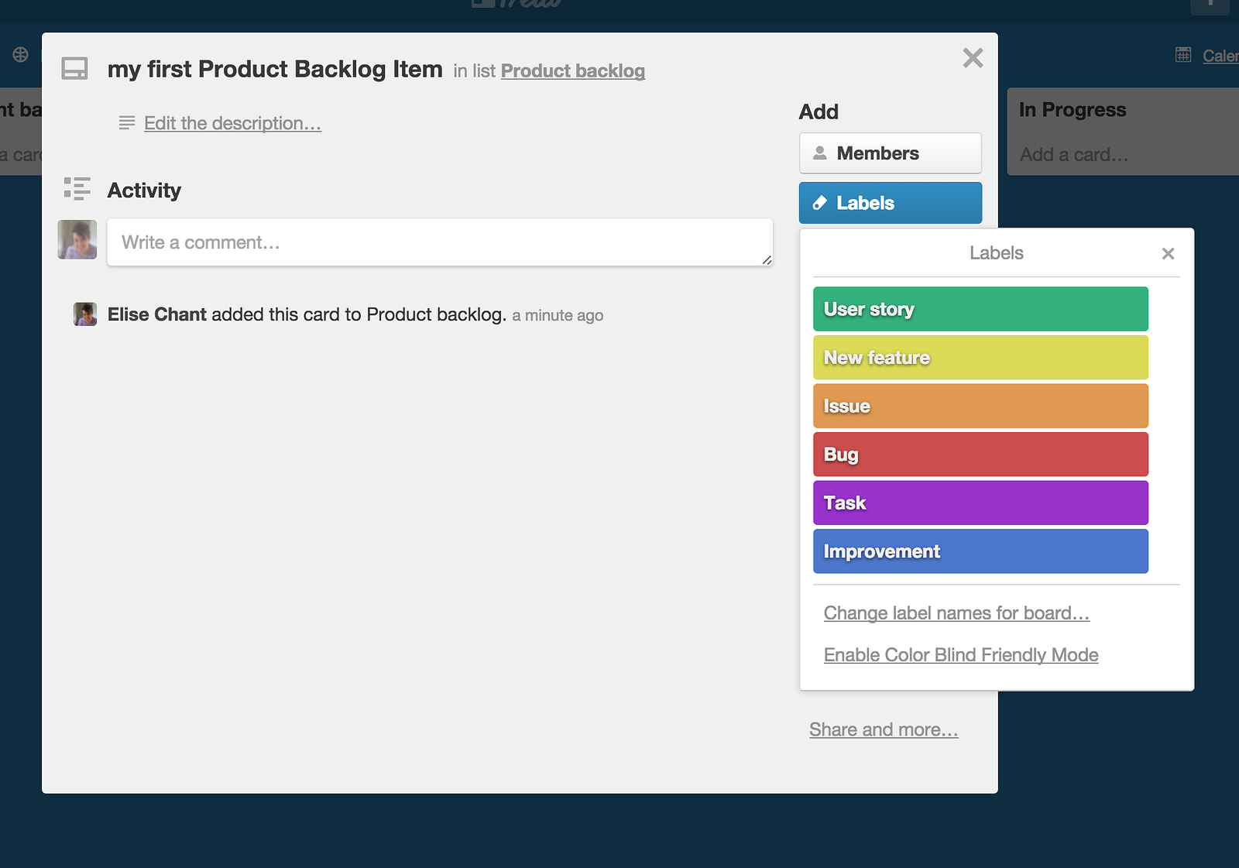Close the Labels popup with its X

tap(1168, 253)
